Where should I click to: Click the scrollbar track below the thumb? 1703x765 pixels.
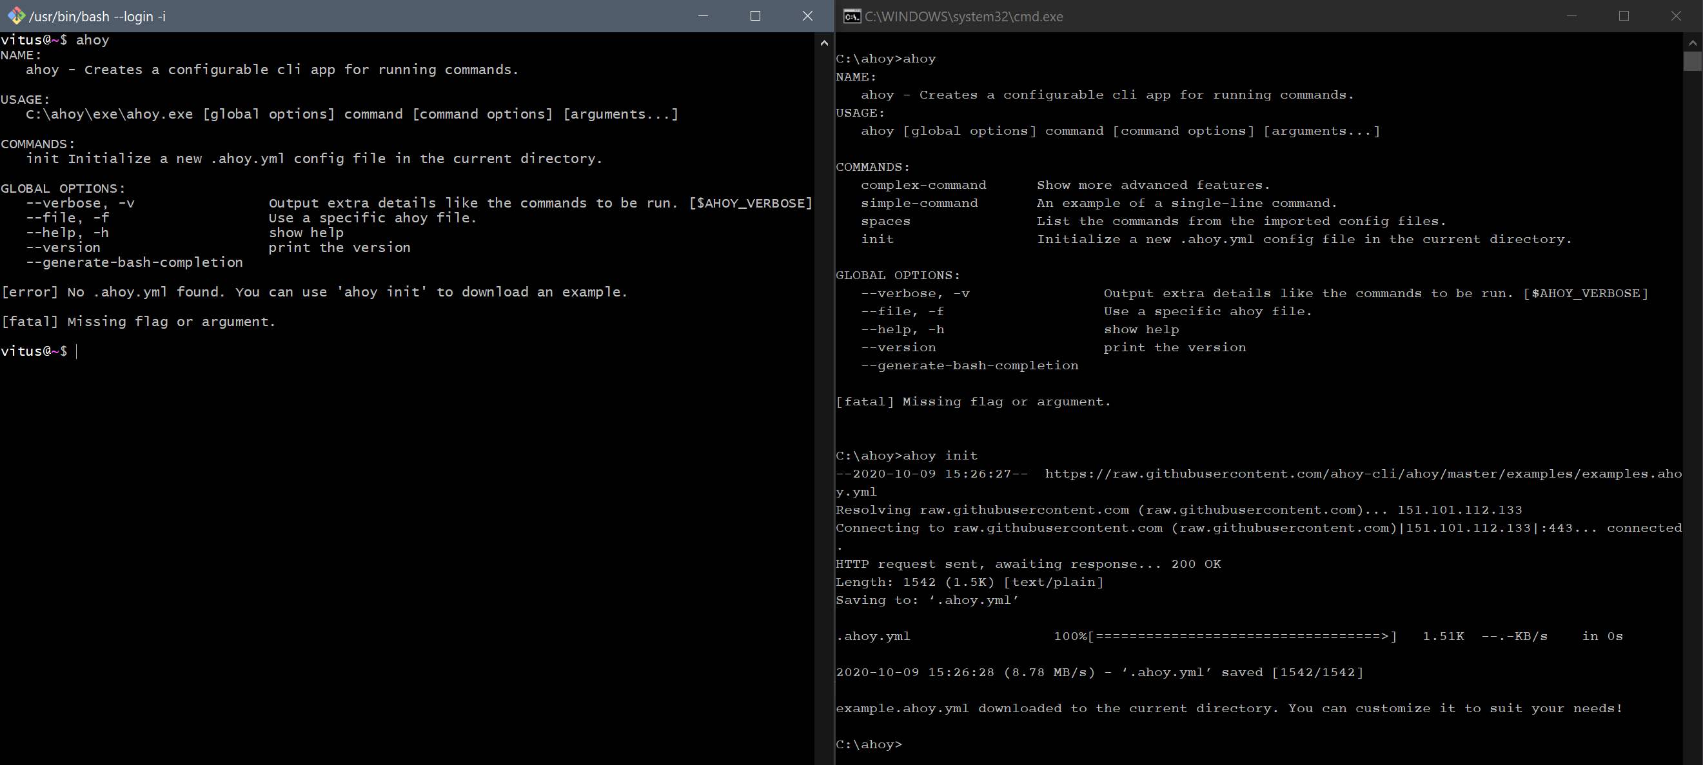1693,396
